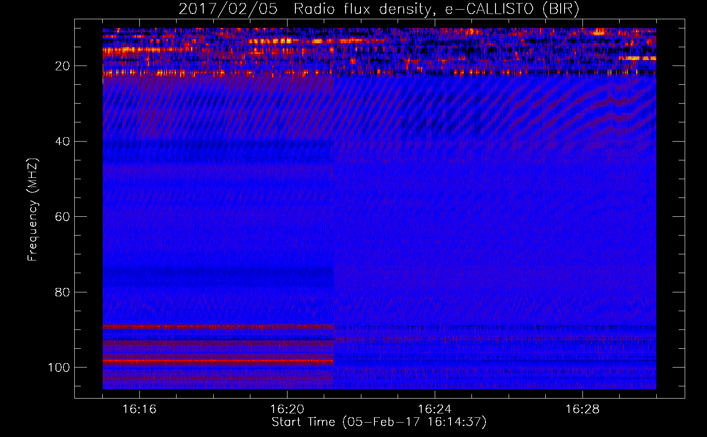
Task: Click the 16:20 time tick label
Action: point(287,409)
